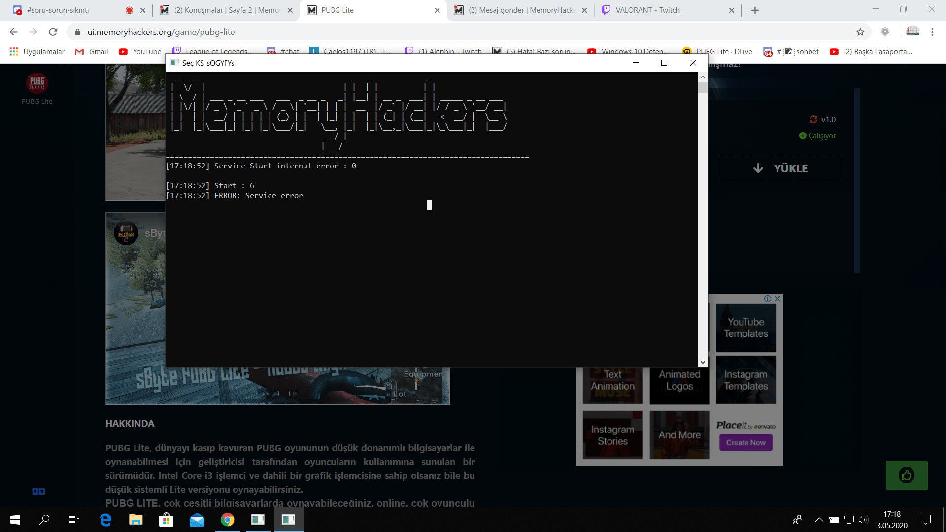Viewport: 946px width, 532px height.
Task: Select the PUBG Lite browser tab
Action: pos(373,10)
